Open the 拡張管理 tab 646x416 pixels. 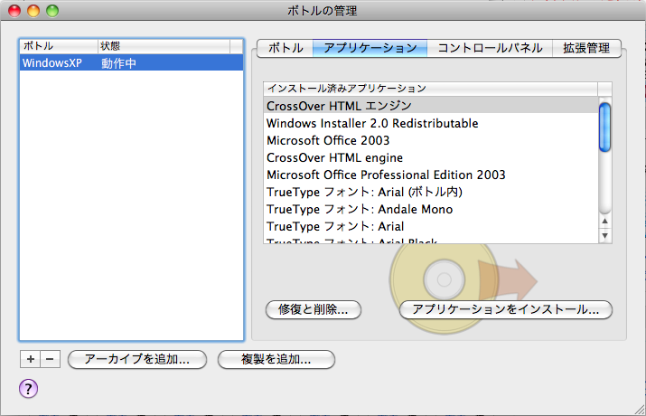click(x=586, y=48)
